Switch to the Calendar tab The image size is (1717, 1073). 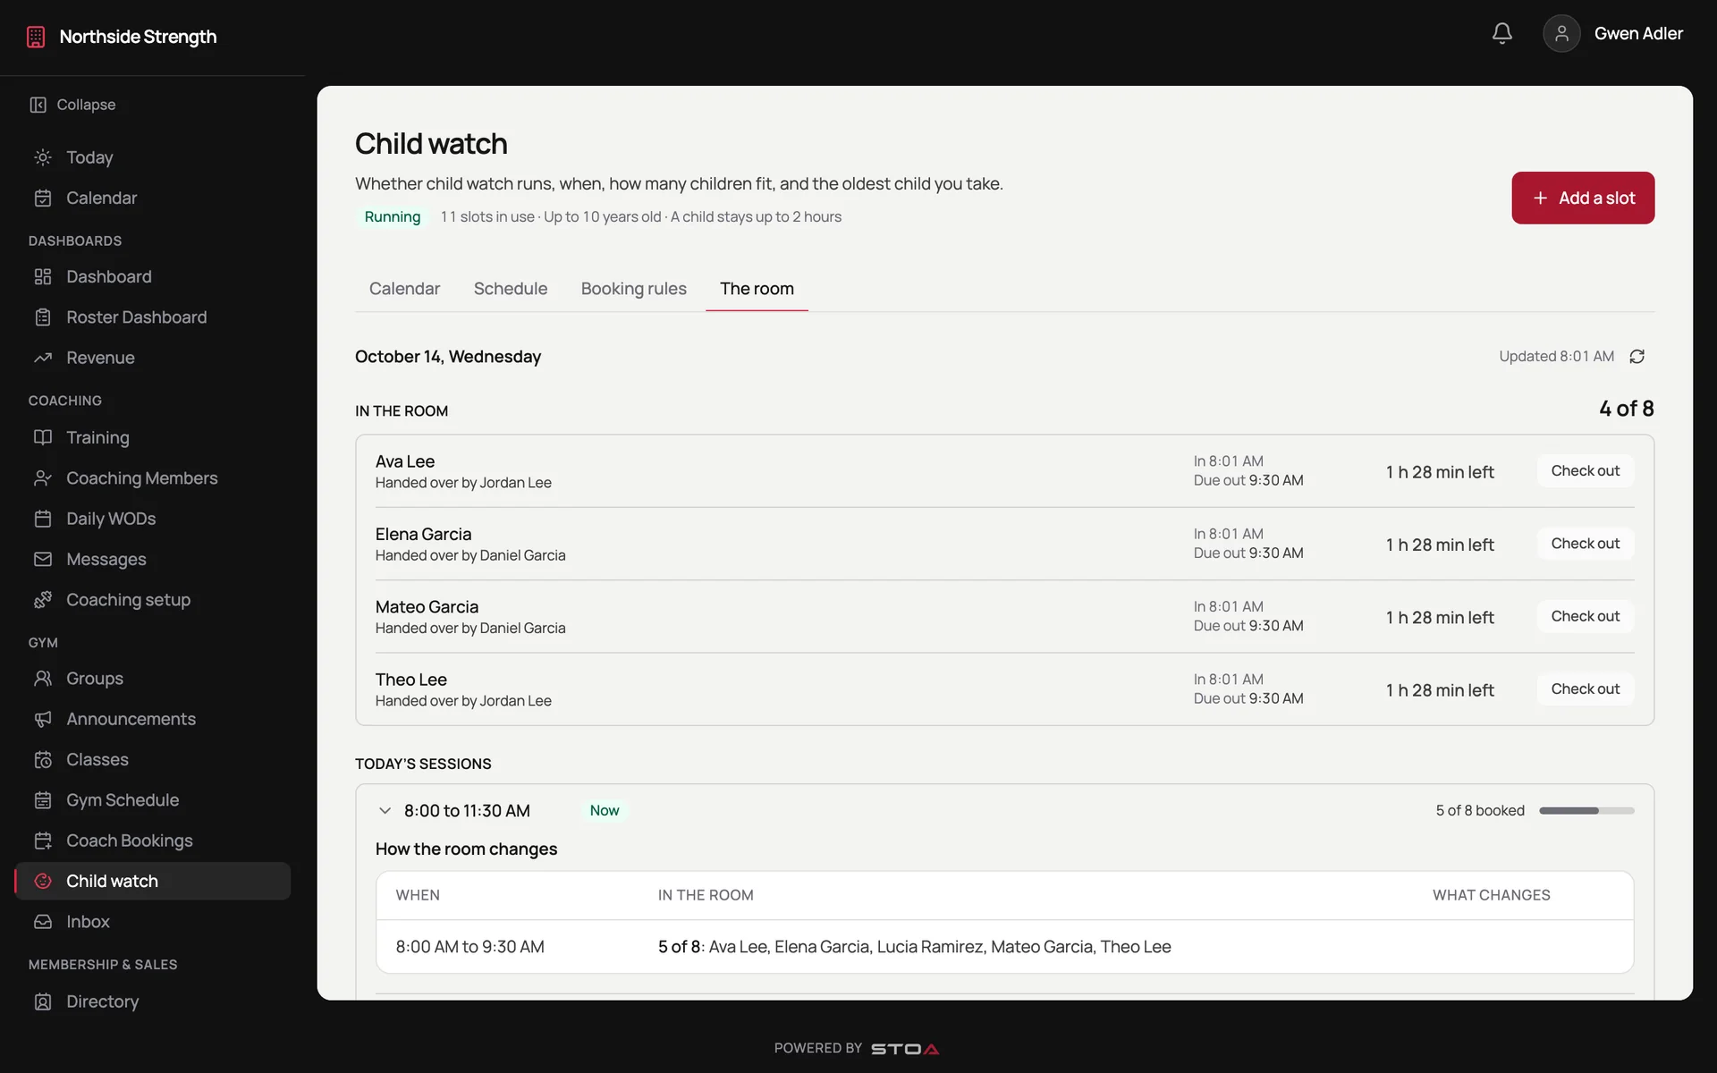(404, 289)
